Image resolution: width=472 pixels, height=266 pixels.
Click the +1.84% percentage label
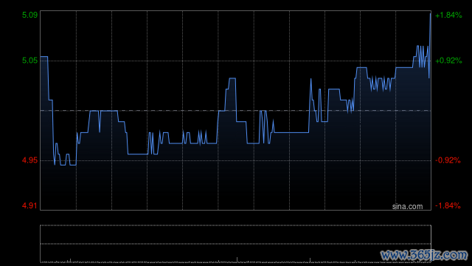(448, 15)
